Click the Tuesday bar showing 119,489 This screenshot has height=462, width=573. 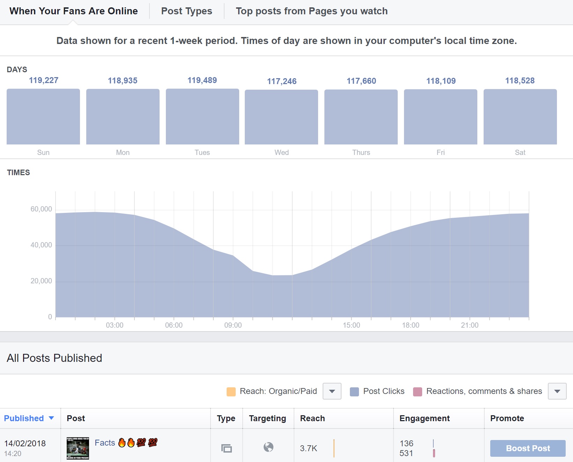(x=203, y=117)
